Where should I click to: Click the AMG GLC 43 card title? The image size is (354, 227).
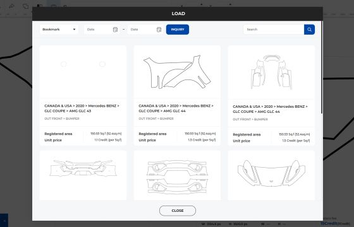click(x=82, y=108)
